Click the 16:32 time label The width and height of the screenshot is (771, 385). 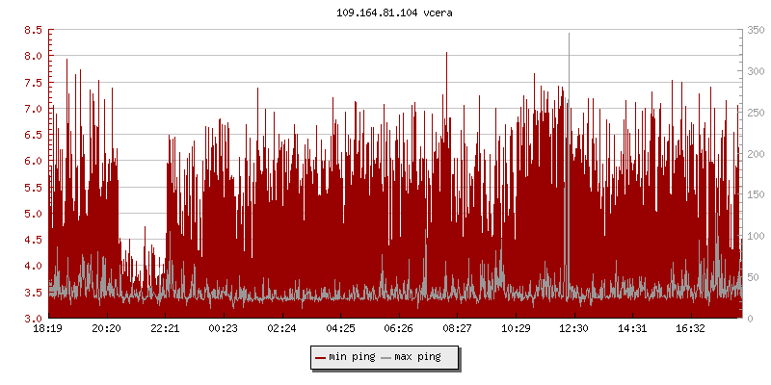(x=690, y=329)
